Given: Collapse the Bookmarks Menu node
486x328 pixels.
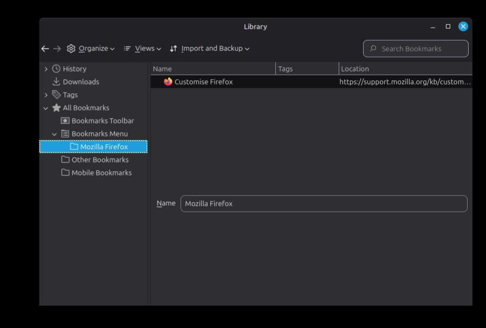Looking at the screenshot, I should point(55,134).
